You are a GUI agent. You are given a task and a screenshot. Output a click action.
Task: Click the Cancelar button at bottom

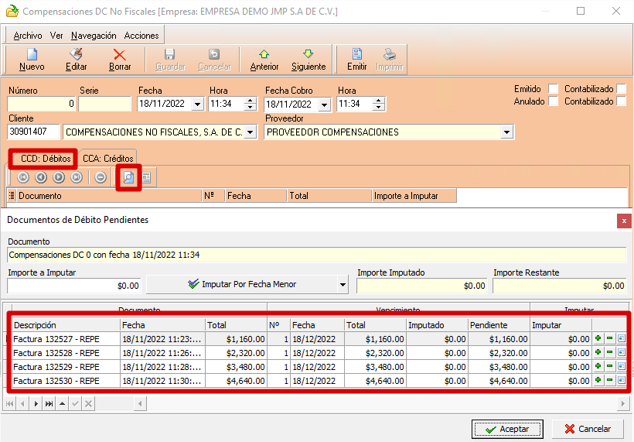(588, 429)
